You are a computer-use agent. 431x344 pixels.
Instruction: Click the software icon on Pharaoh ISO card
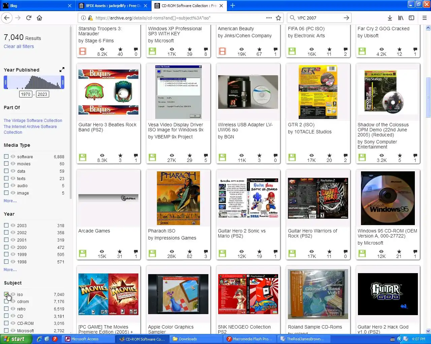pyautogui.click(x=153, y=254)
